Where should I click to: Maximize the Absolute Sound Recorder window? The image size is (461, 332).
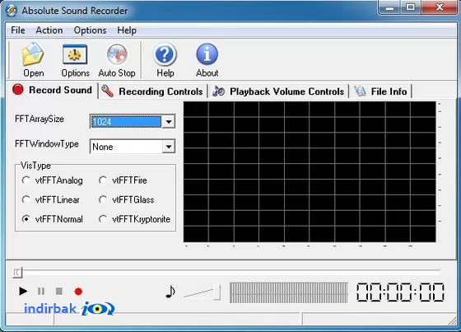point(411,7)
